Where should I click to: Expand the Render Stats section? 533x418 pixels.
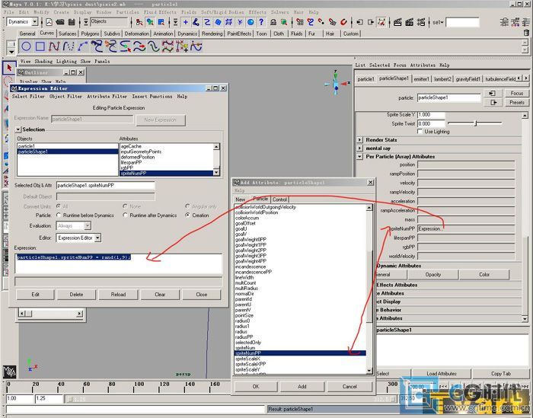coord(360,139)
